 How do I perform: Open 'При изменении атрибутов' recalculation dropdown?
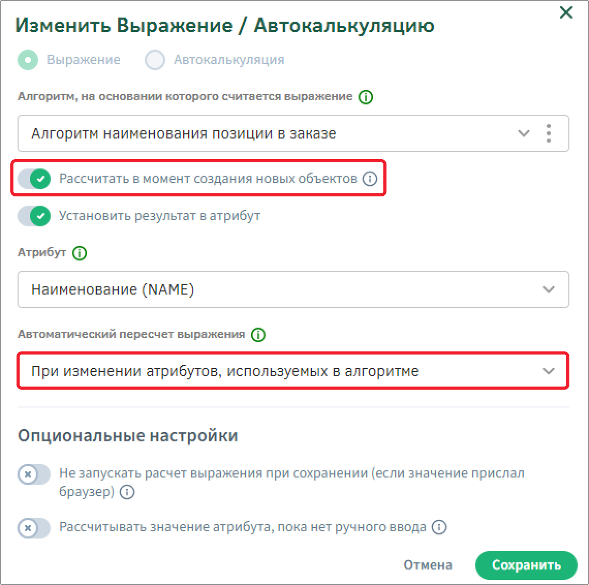pos(293,371)
